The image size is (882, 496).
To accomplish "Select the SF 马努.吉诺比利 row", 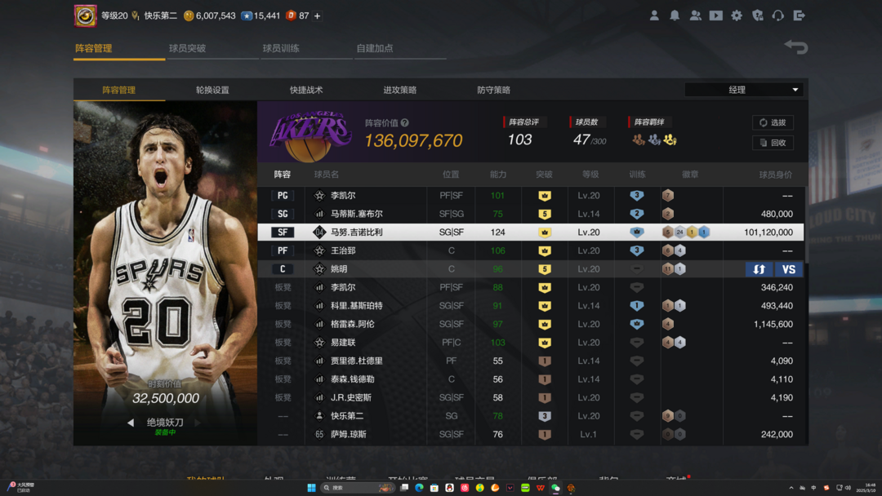I will click(531, 232).
